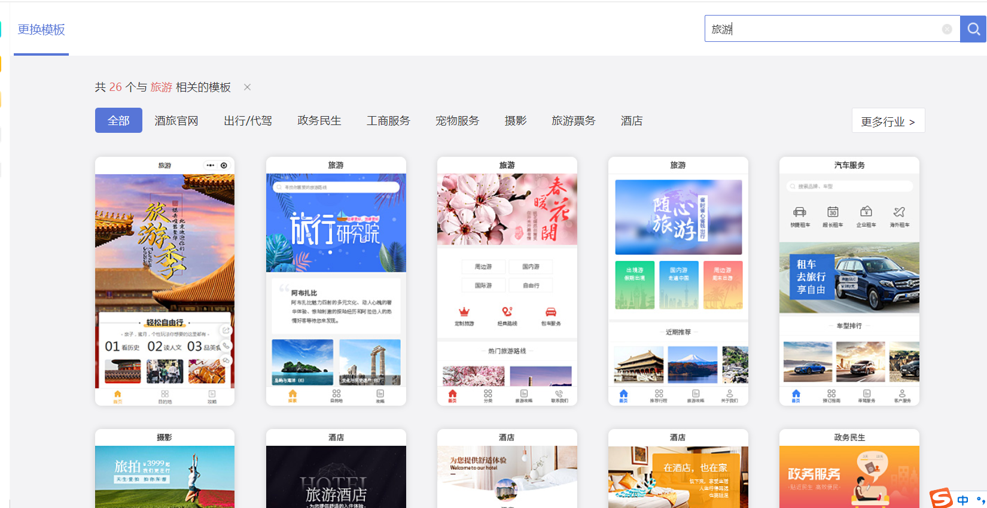Viewport: 987px width, 508px height.
Task: Click the calendar 30 rental icon
Action: click(x=833, y=212)
